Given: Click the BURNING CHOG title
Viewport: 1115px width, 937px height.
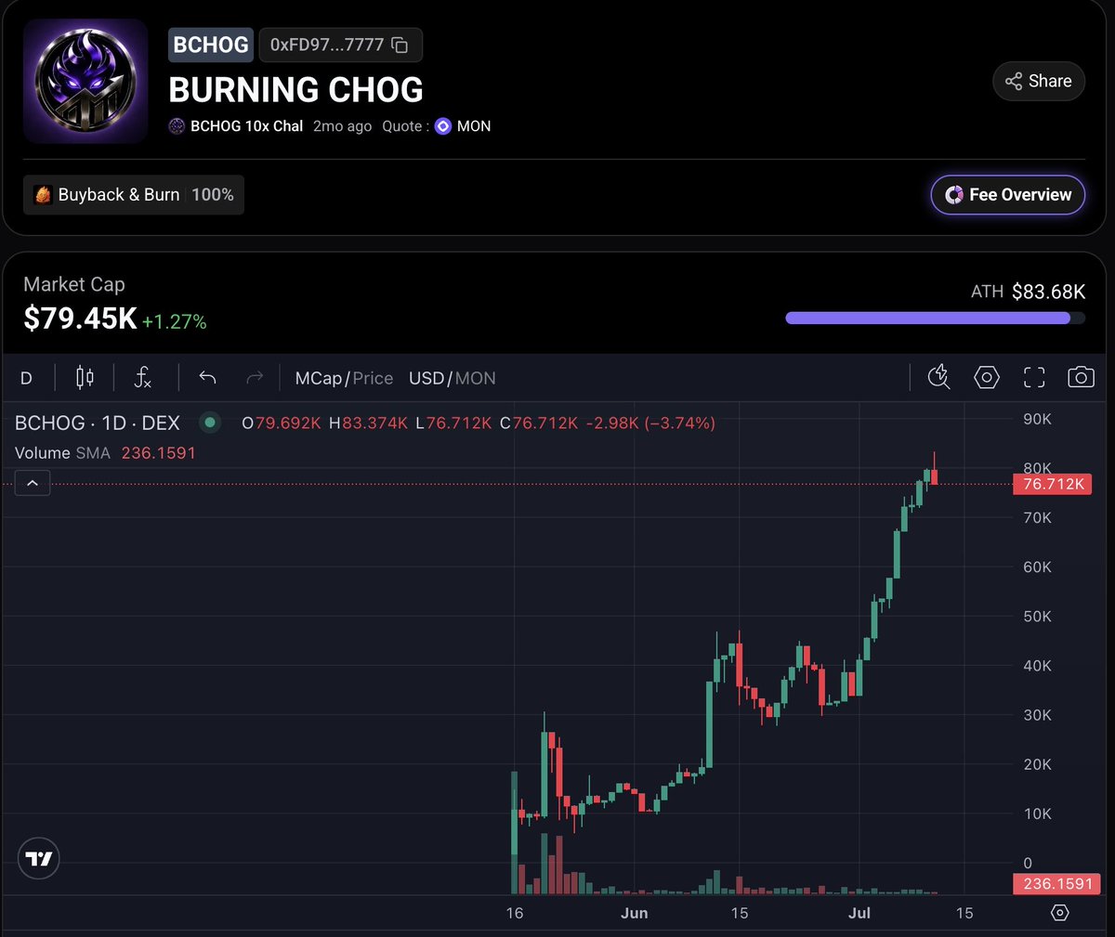Looking at the screenshot, I should tap(295, 90).
